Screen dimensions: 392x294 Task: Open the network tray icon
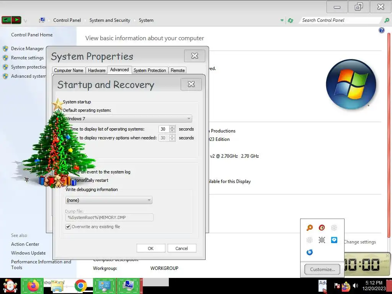(x=346, y=286)
